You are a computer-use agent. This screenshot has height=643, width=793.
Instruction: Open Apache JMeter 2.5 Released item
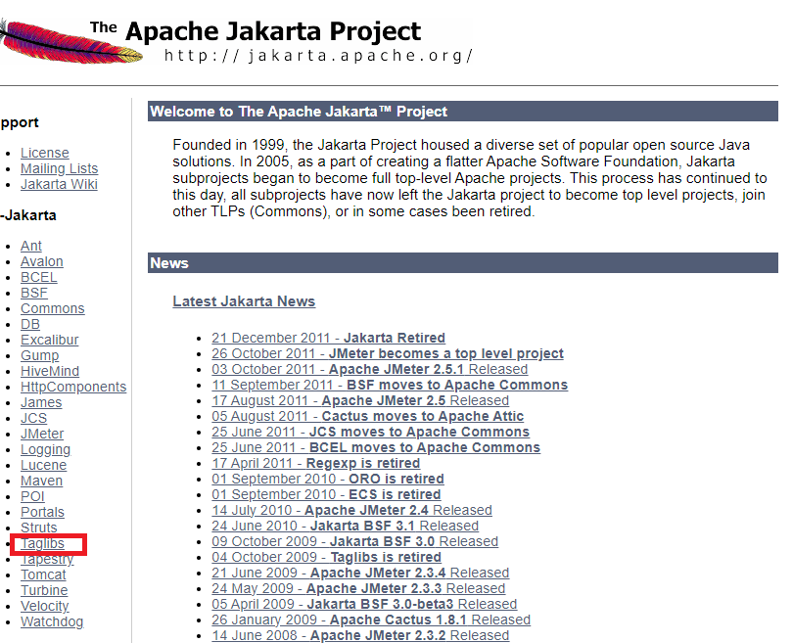pyautogui.click(x=360, y=400)
